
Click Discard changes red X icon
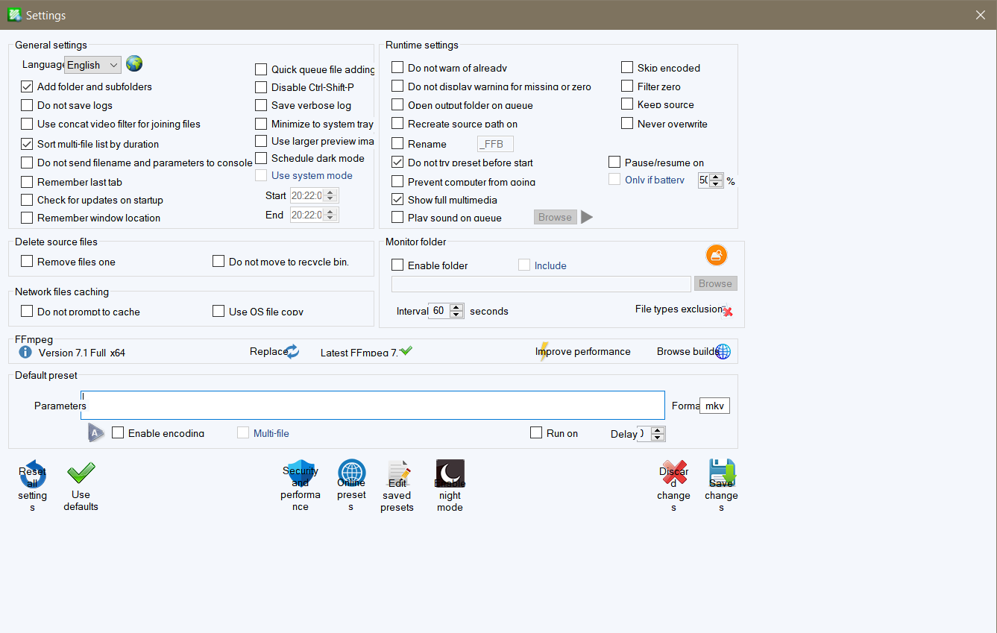click(674, 473)
